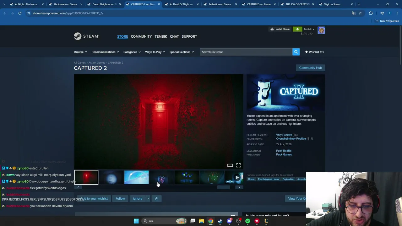Reload the page in Chrome

20,13
